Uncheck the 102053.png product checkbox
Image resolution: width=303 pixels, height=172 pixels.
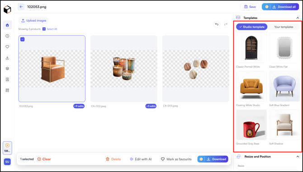coord(23,39)
